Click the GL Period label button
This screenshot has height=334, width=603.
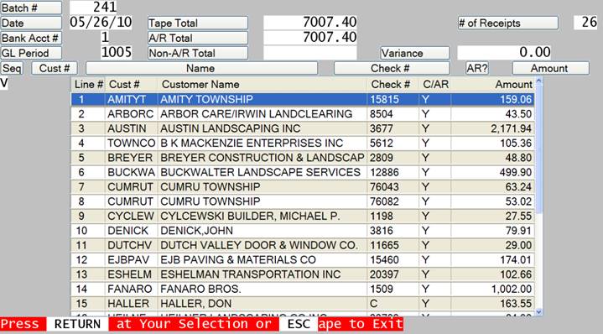[x=31, y=53]
